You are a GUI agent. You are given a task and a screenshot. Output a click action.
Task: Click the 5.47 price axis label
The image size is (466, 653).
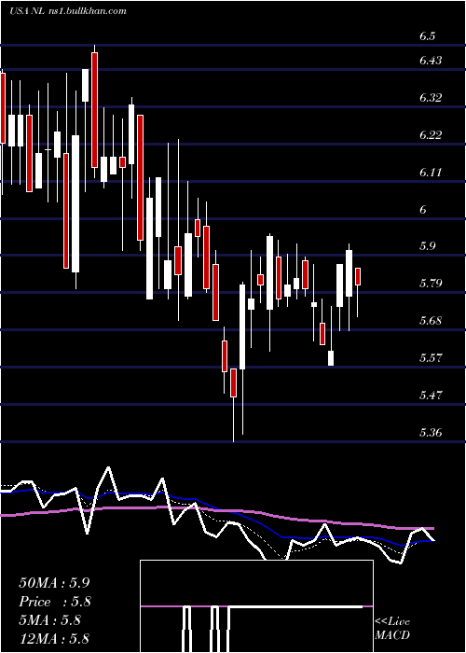[x=431, y=395]
